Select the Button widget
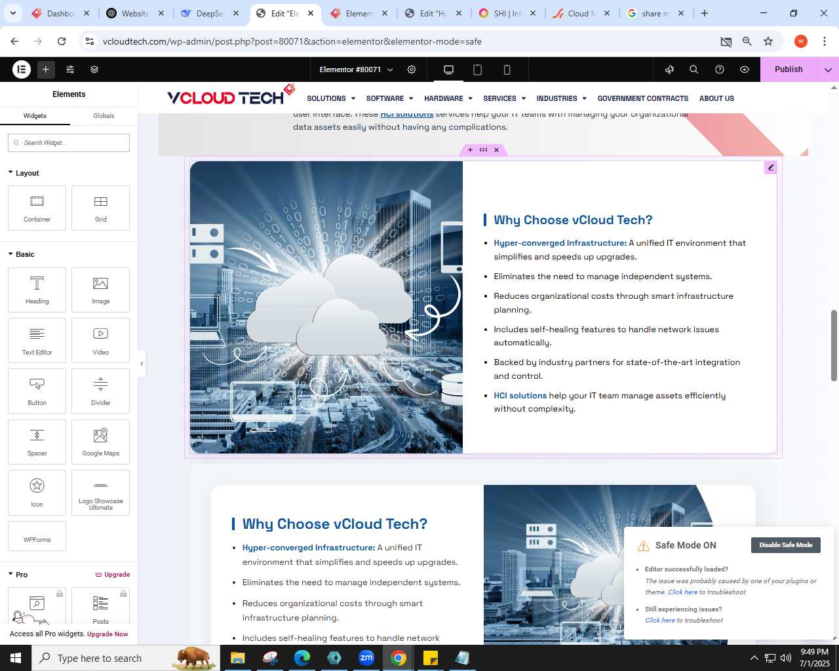The image size is (839, 671). pyautogui.click(x=37, y=391)
